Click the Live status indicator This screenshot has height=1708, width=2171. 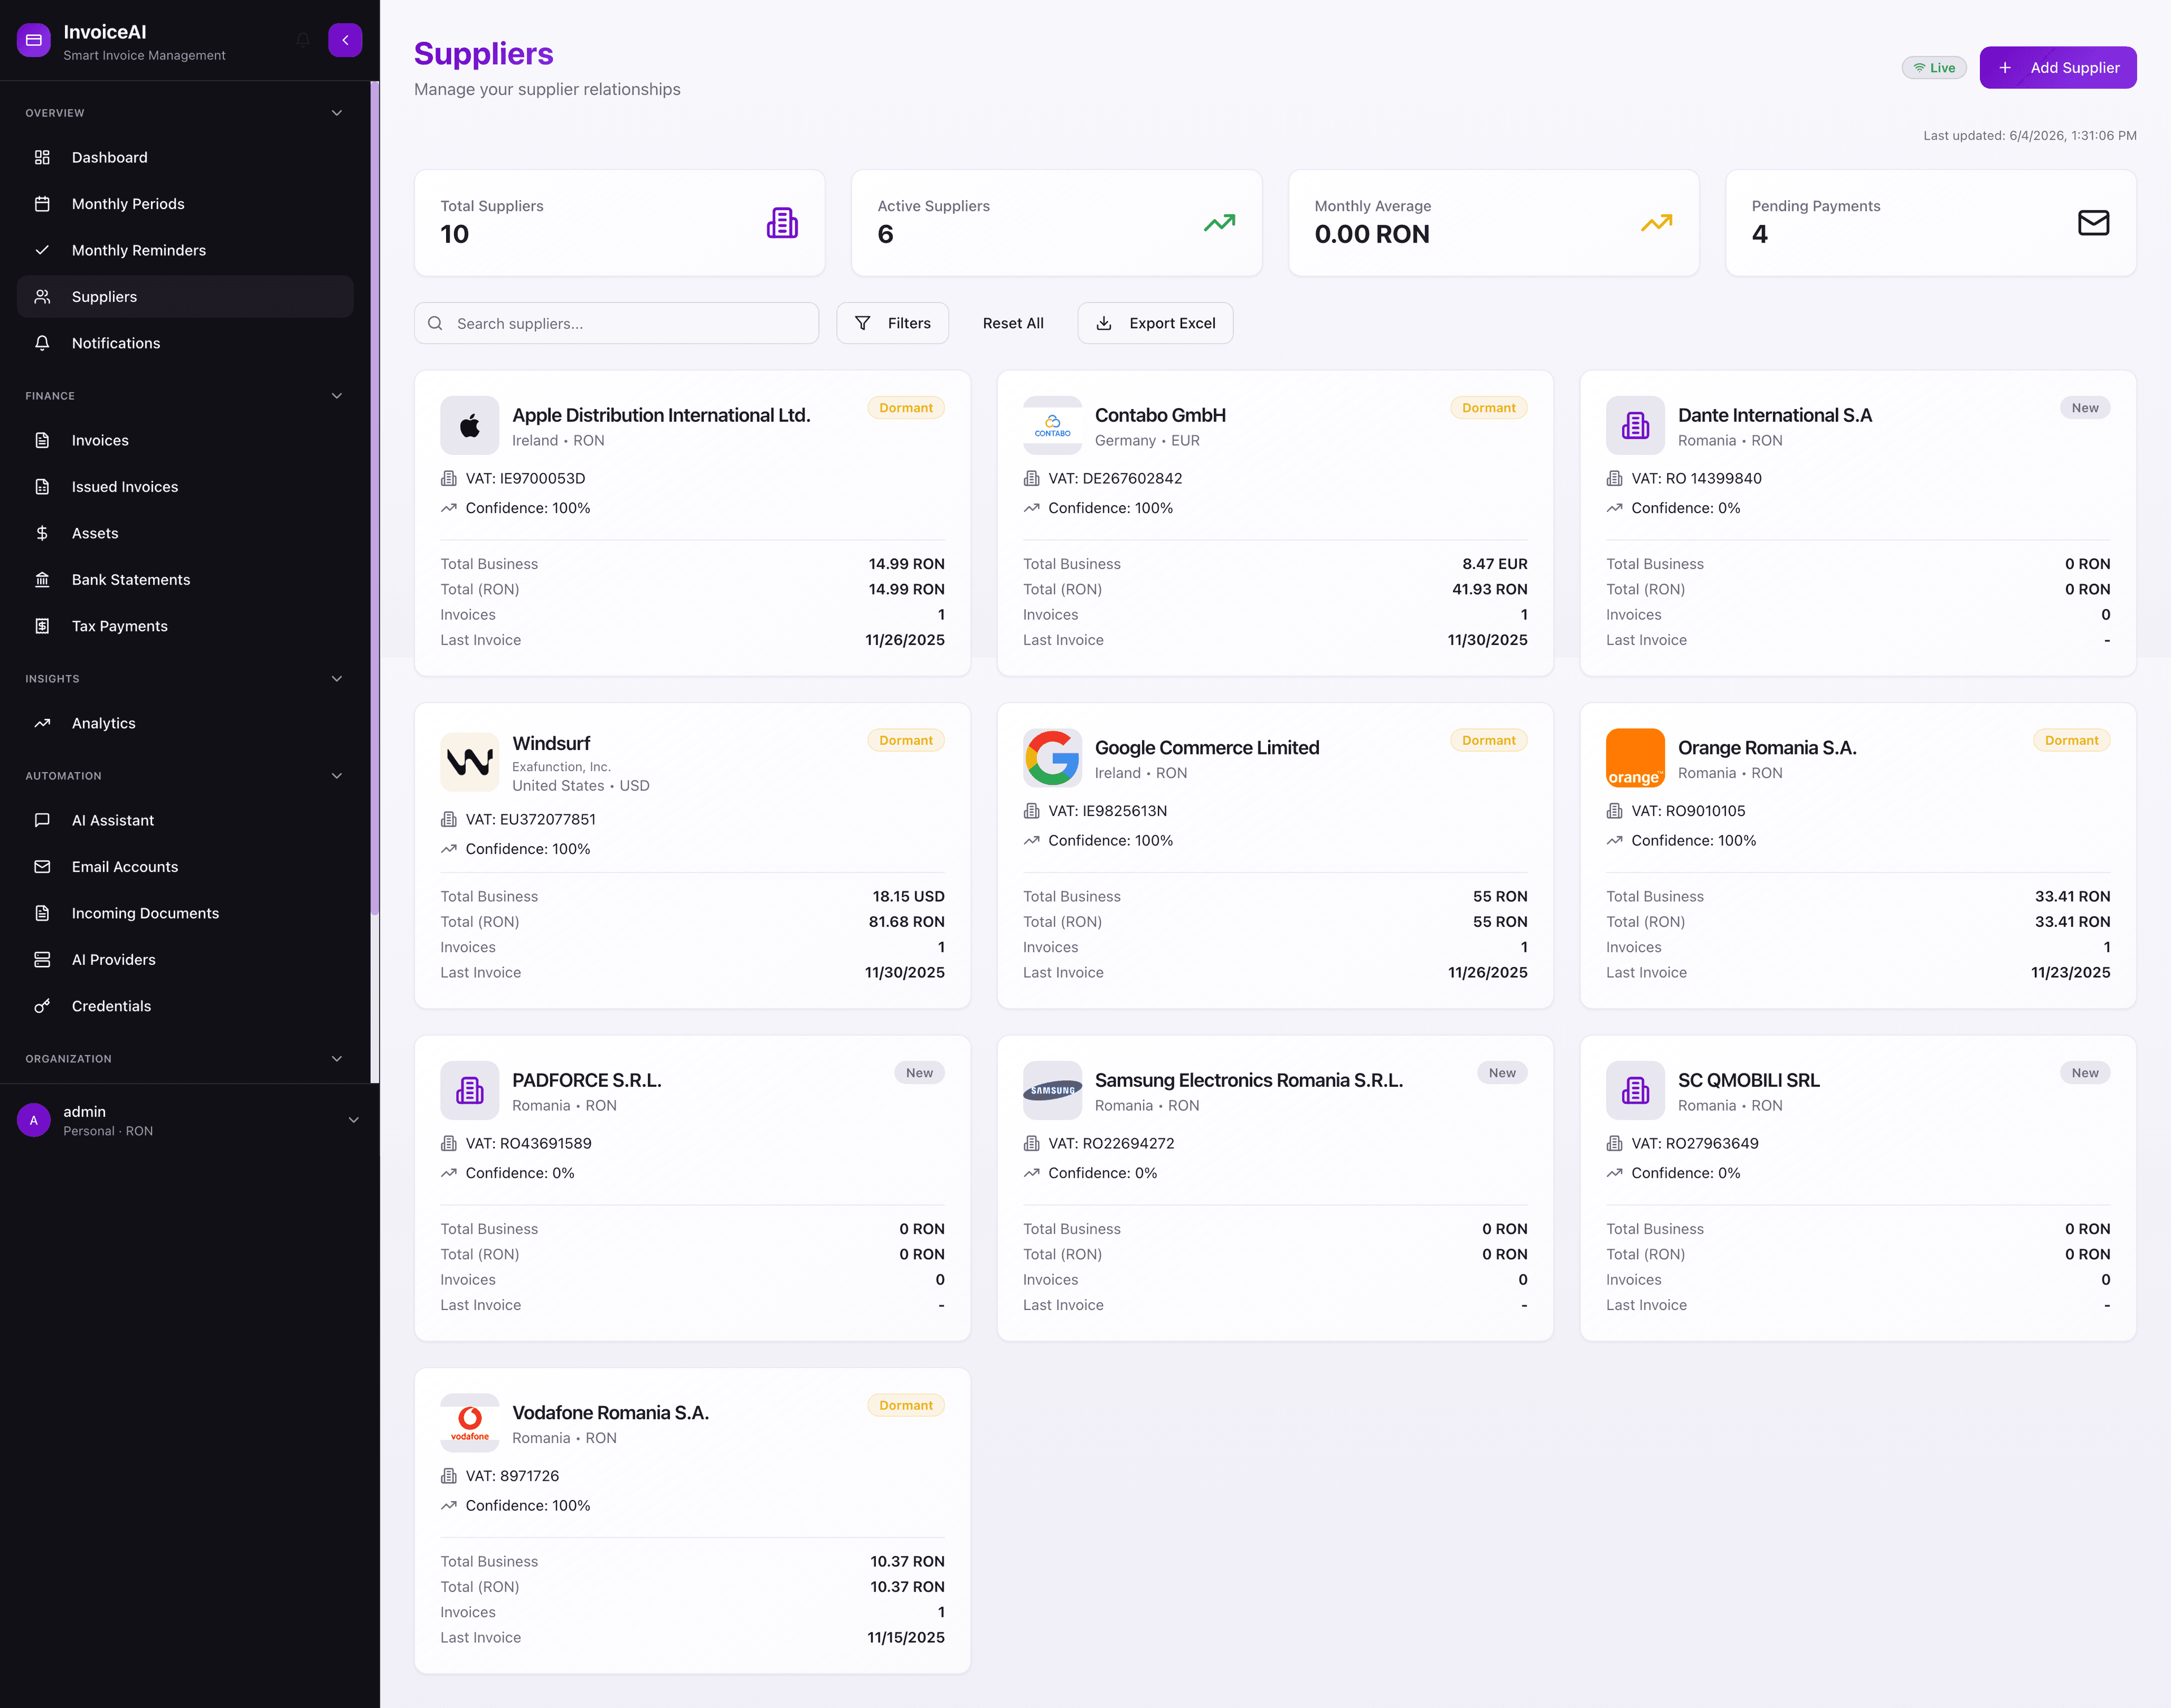[x=1934, y=68]
